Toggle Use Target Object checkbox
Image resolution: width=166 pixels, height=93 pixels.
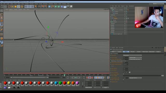tap(123, 74)
